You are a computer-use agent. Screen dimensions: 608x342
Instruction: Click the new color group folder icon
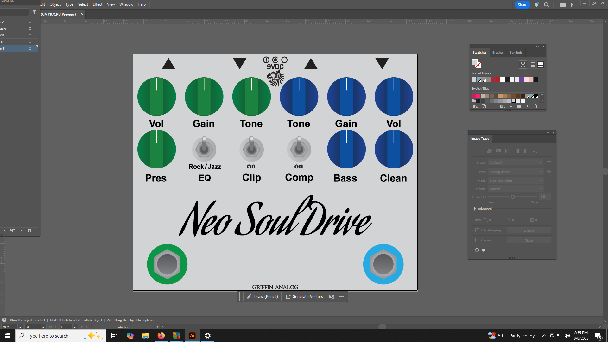click(519, 106)
